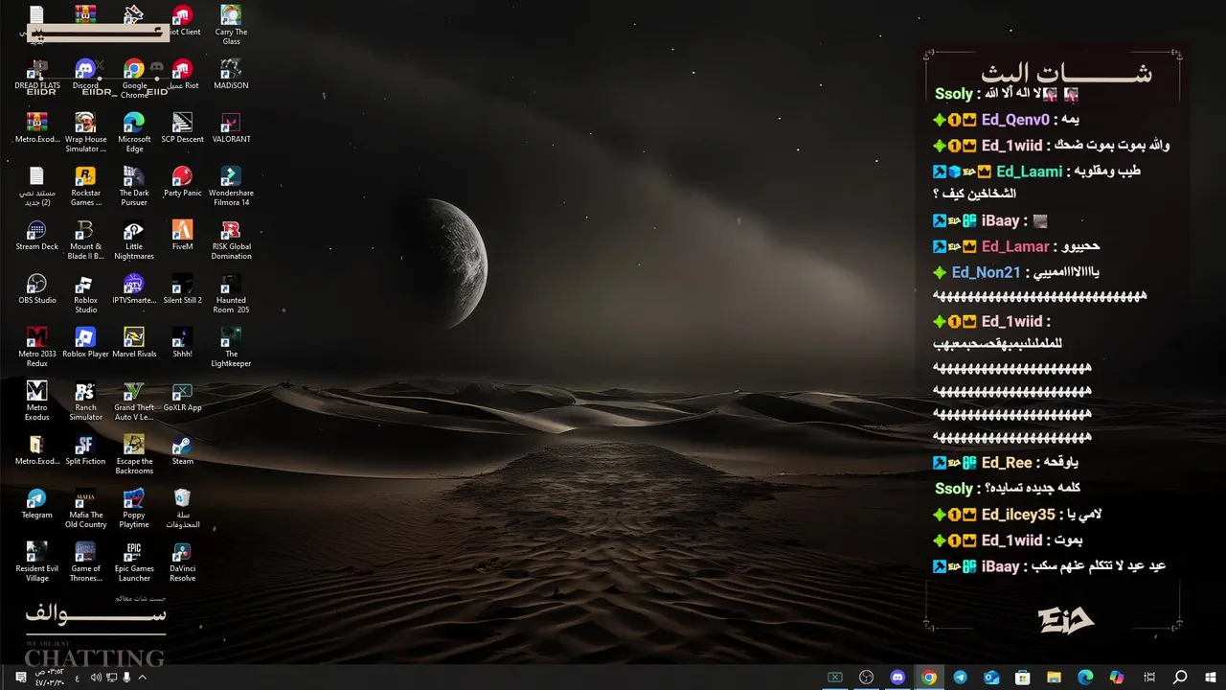Click the microphone tray icon
Screen dimensions: 1226x690
point(126,678)
